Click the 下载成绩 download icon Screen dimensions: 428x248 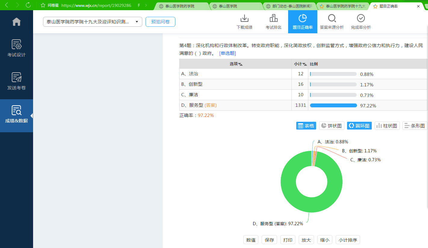[244, 22]
